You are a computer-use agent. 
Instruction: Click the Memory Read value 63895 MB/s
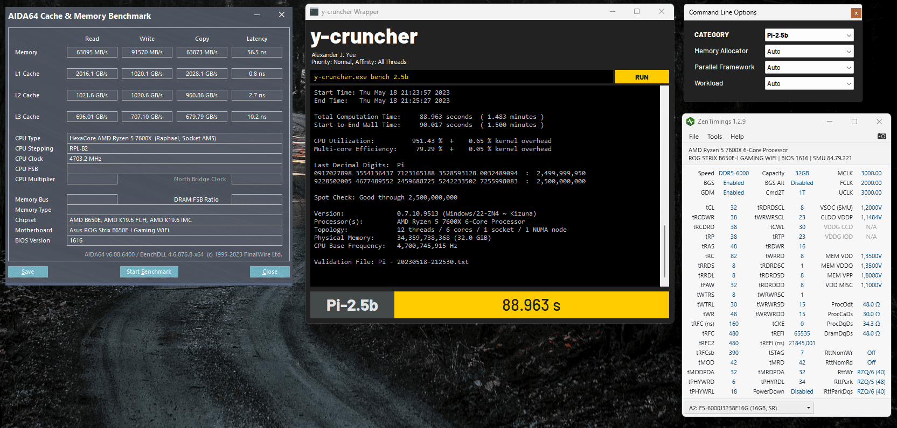(x=92, y=52)
